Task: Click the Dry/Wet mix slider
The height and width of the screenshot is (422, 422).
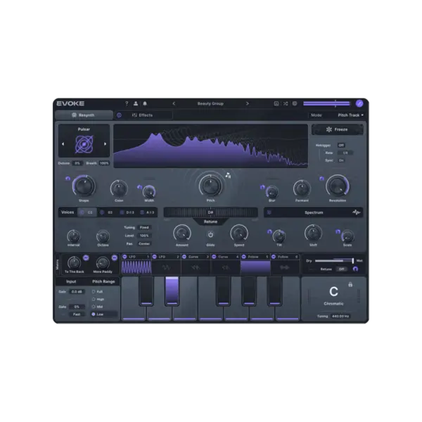Action: pyautogui.click(x=334, y=260)
